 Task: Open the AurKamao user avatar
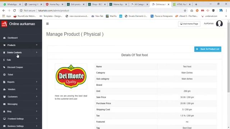click(219, 24)
